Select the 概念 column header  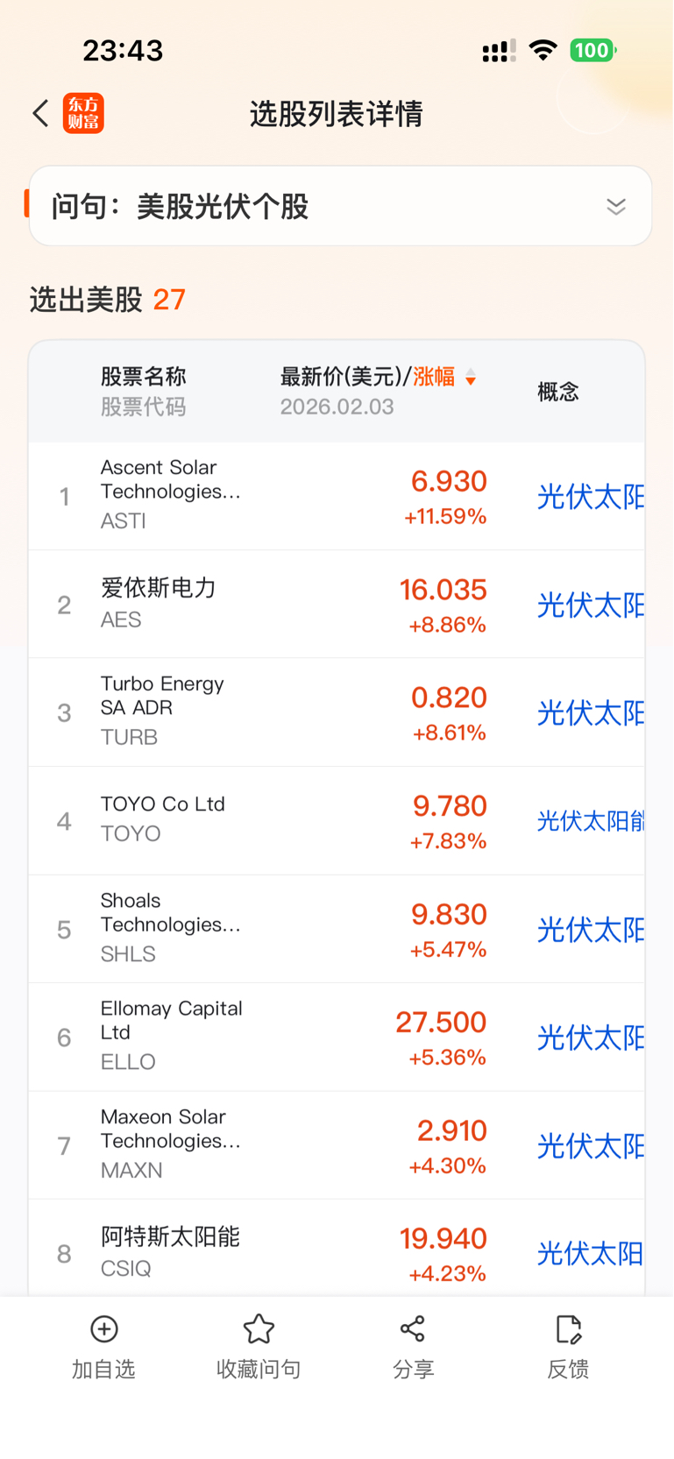coord(558,392)
